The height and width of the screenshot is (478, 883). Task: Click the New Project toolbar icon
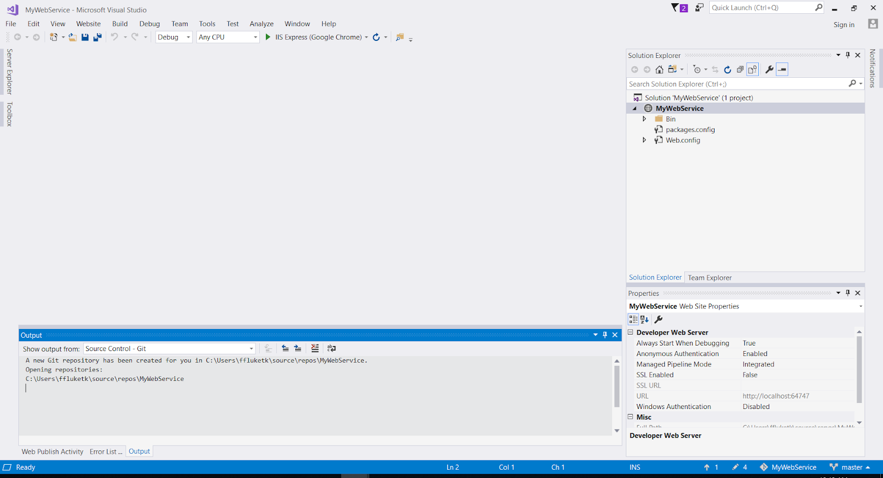54,37
